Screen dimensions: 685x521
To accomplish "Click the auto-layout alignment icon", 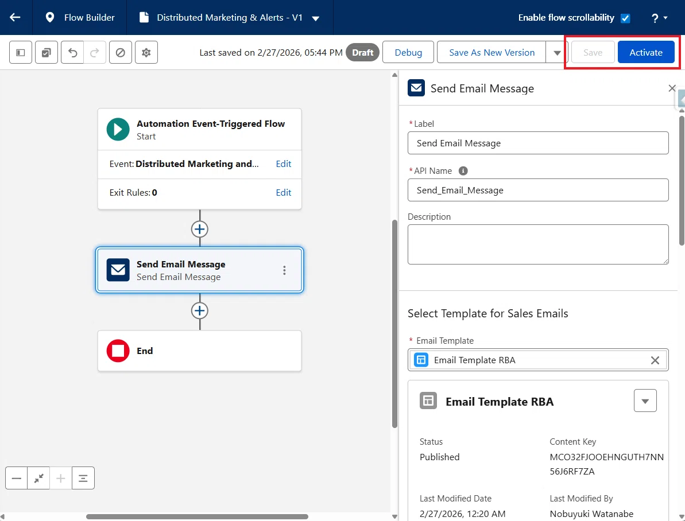I will point(83,478).
